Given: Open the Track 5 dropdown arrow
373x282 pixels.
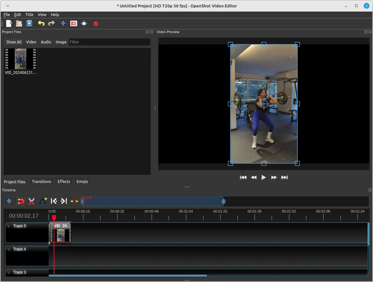Looking at the screenshot, I should tap(9, 226).
